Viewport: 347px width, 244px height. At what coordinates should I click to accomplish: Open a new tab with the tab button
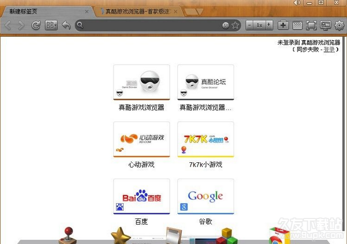point(194,12)
